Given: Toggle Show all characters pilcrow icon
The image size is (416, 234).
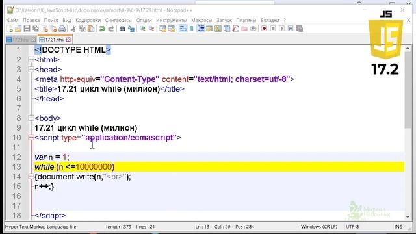Looking at the screenshot, I should [x=192, y=29].
